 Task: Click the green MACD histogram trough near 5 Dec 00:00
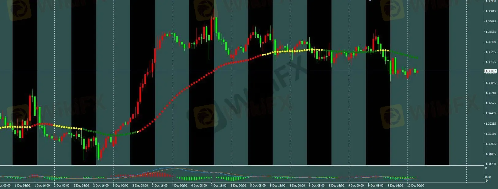coord(233,178)
